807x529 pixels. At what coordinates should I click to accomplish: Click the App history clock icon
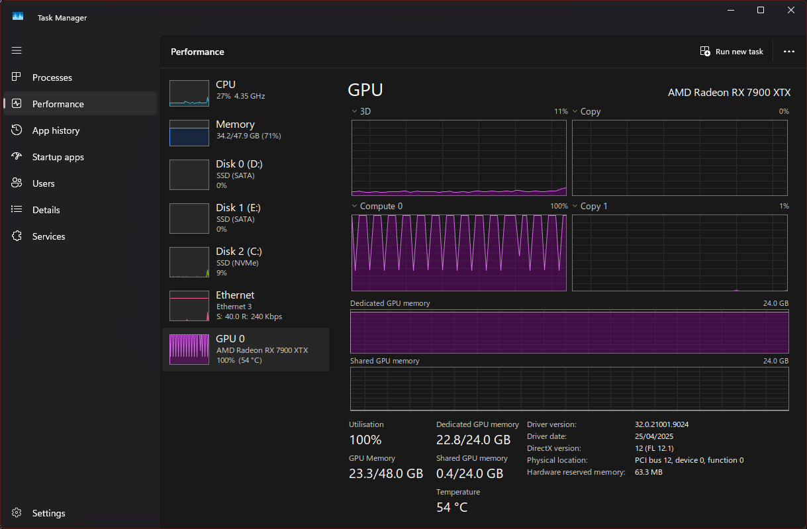point(17,130)
